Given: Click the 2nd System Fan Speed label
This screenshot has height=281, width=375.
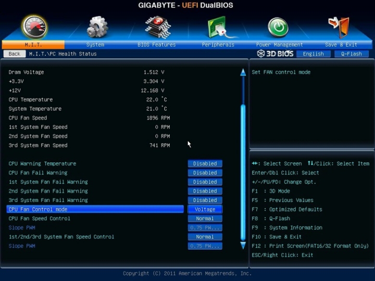Looking at the screenshot, I should [38, 136].
